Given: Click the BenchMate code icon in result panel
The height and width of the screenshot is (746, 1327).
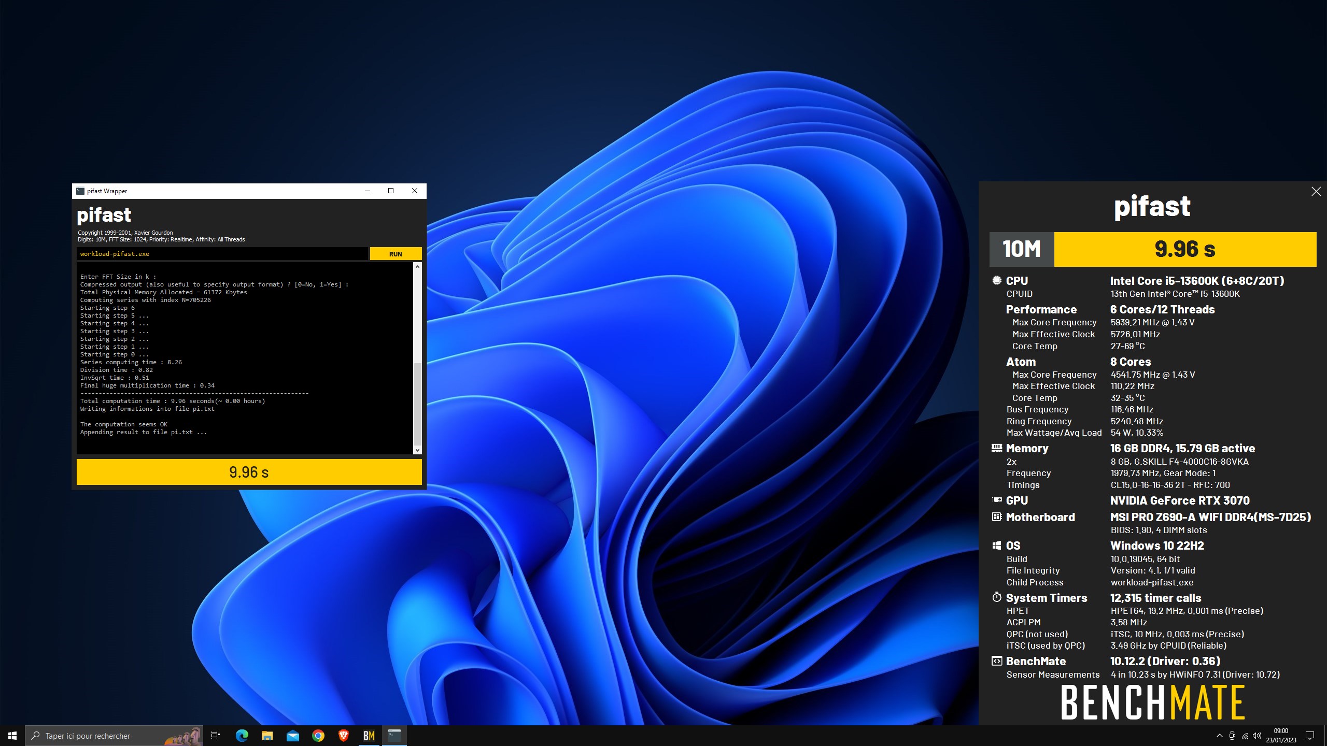Looking at the screenshot, I should [x=996, y=661].
